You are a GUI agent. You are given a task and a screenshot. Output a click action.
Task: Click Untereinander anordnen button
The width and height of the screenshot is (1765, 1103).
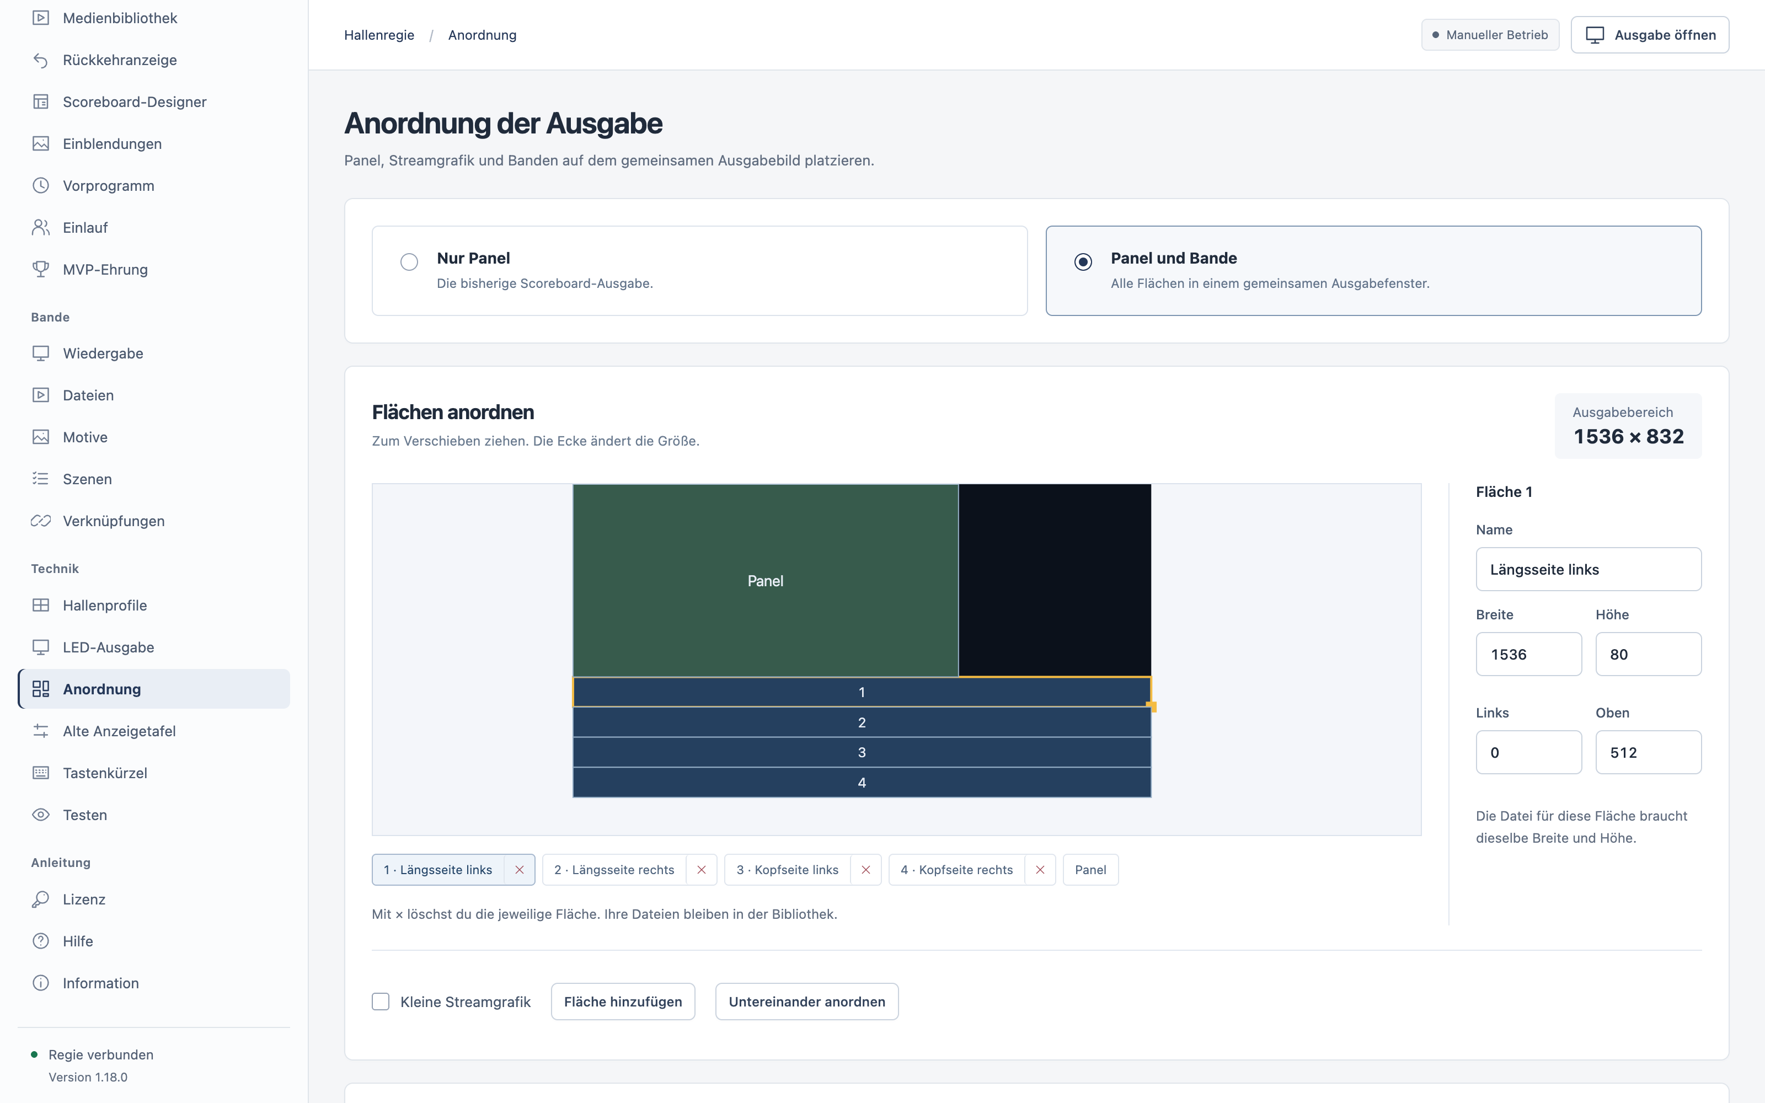tap(806, 1002)
